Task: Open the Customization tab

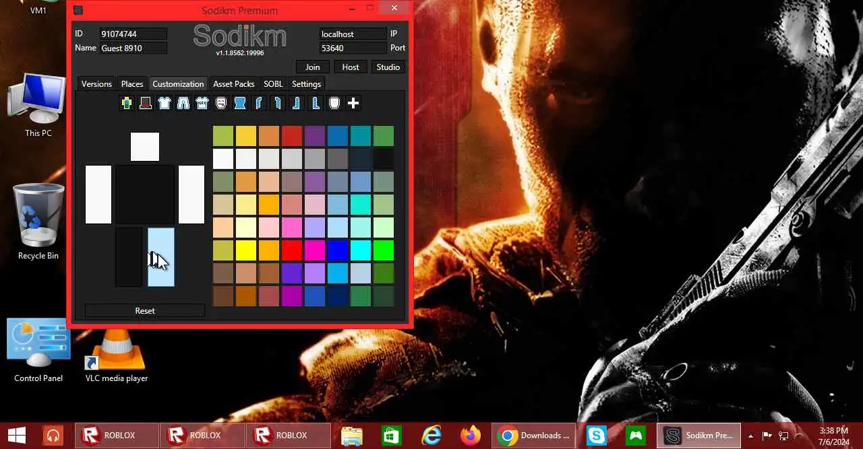Action: point(178,83)
